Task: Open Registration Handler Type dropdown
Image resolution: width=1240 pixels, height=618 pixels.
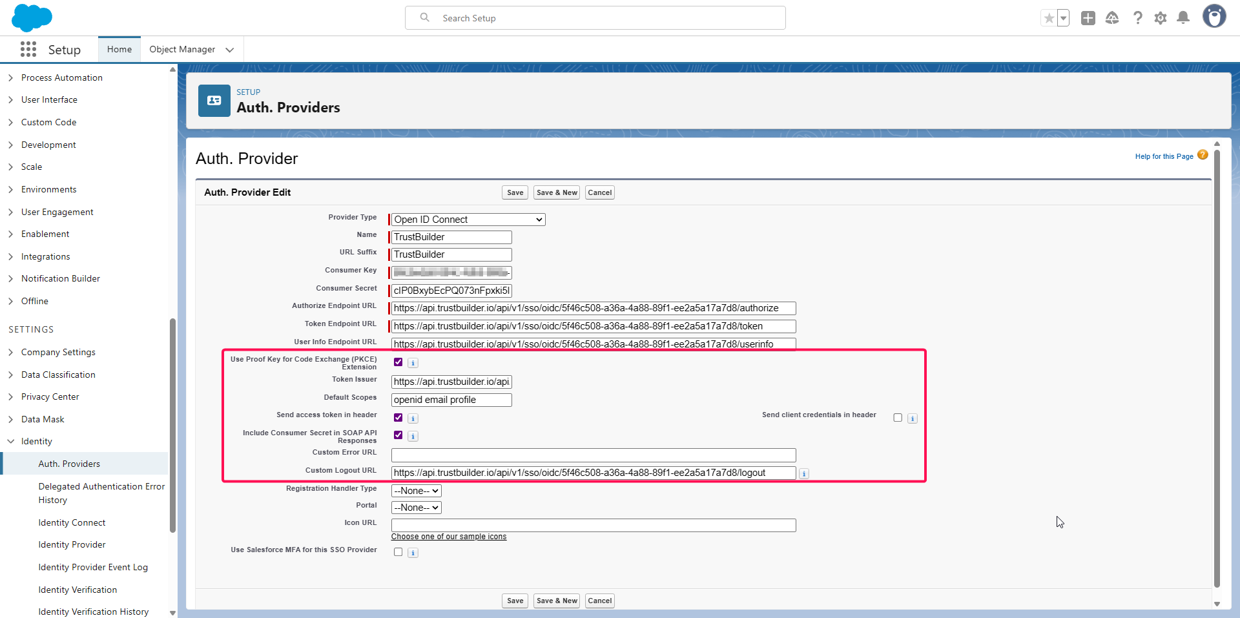Action: [x=416, y=491]
